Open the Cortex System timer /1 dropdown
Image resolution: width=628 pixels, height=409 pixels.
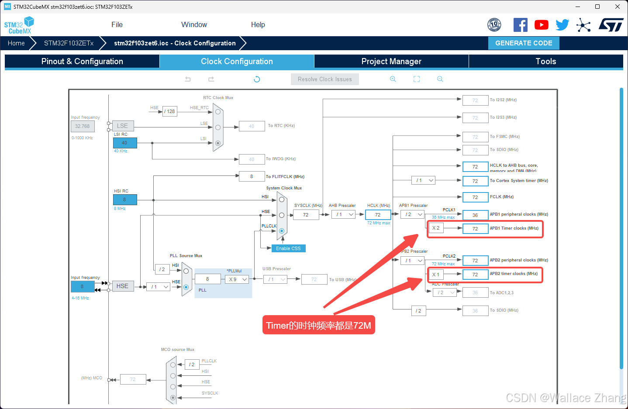424,180
